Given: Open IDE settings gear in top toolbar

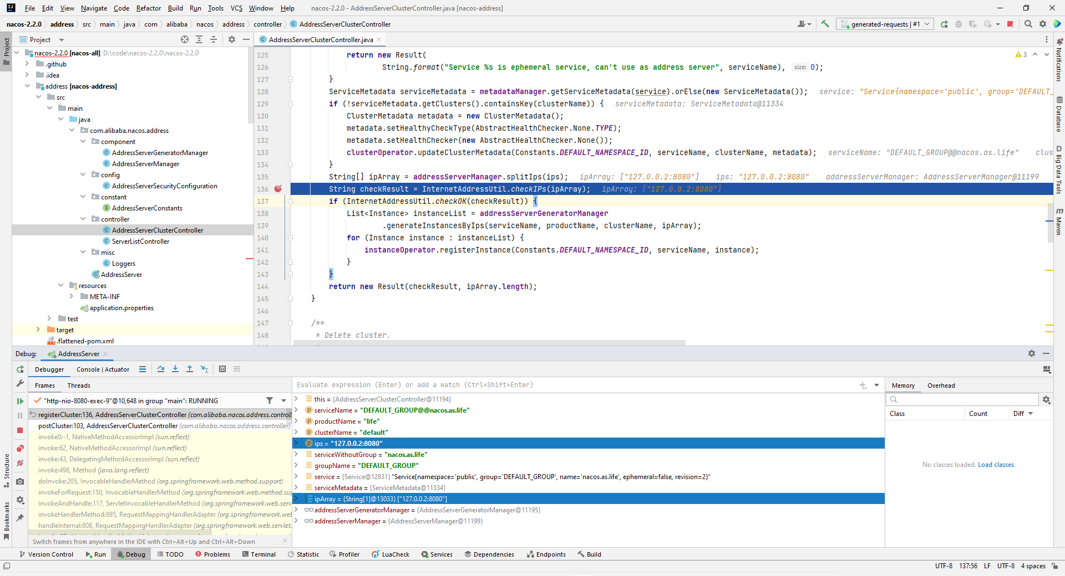Looking at the screenshot, I should point(1043,24).
